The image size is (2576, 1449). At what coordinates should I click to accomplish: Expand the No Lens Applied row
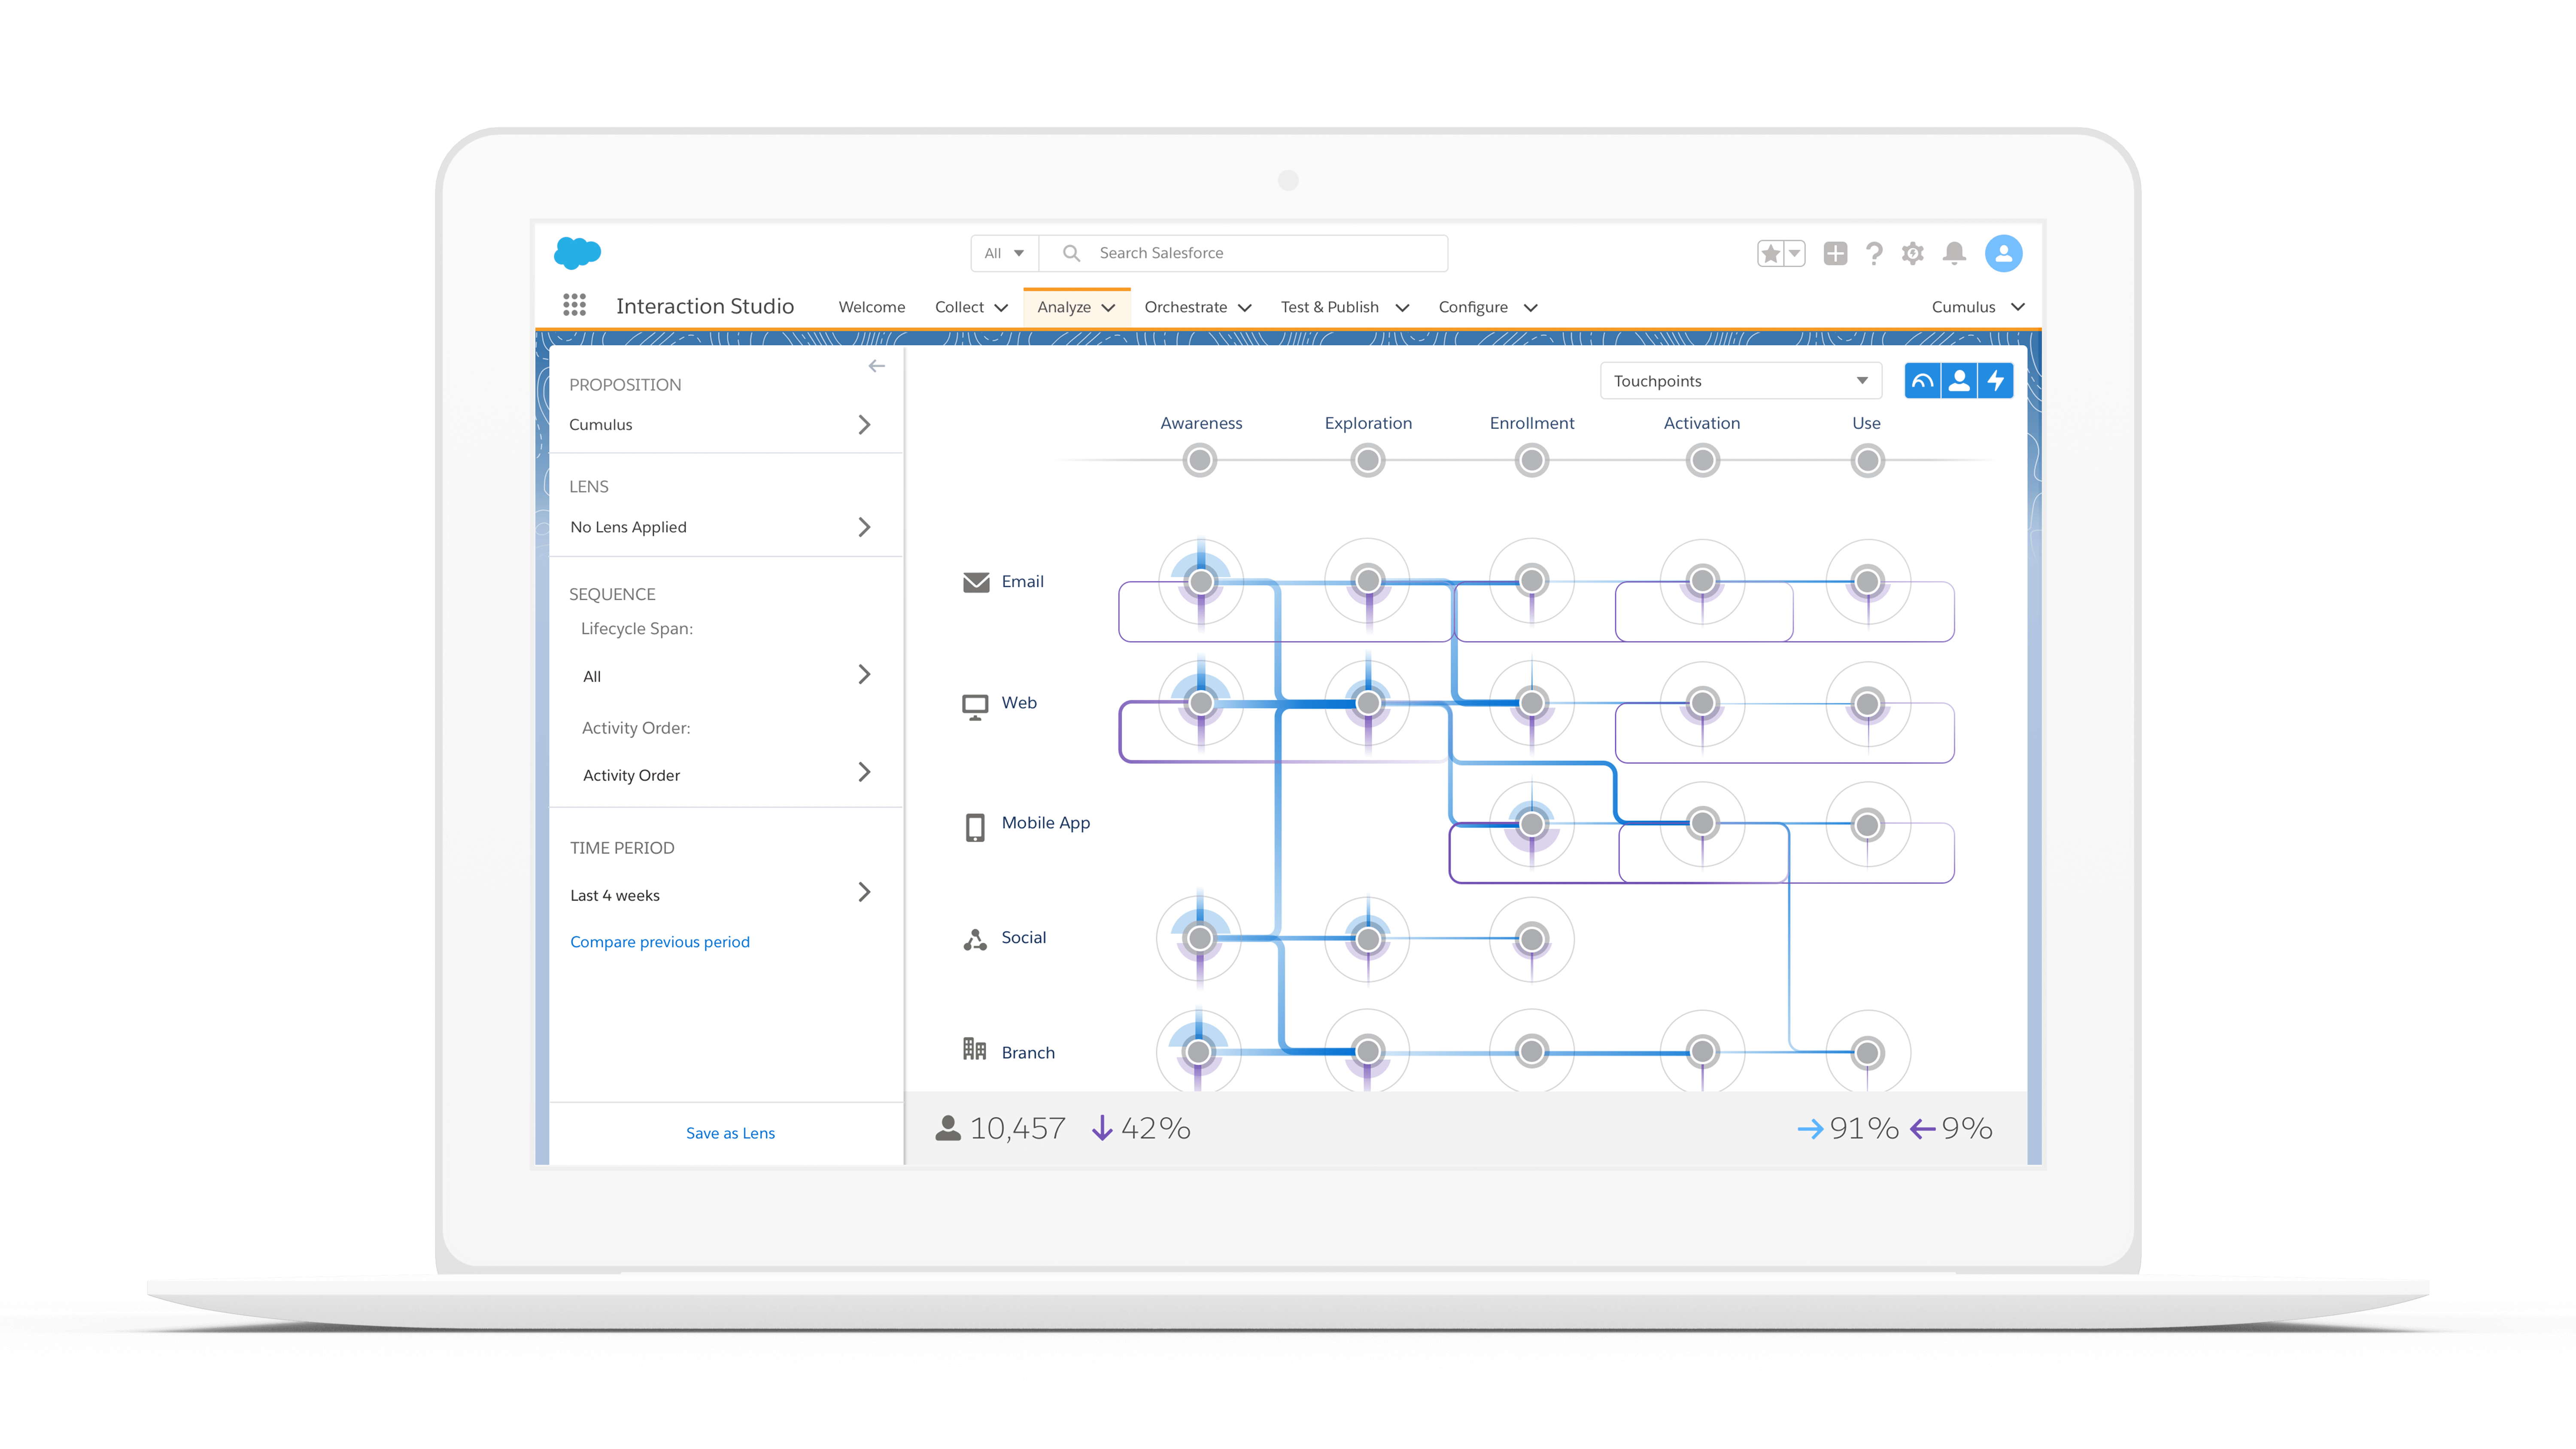720,527
